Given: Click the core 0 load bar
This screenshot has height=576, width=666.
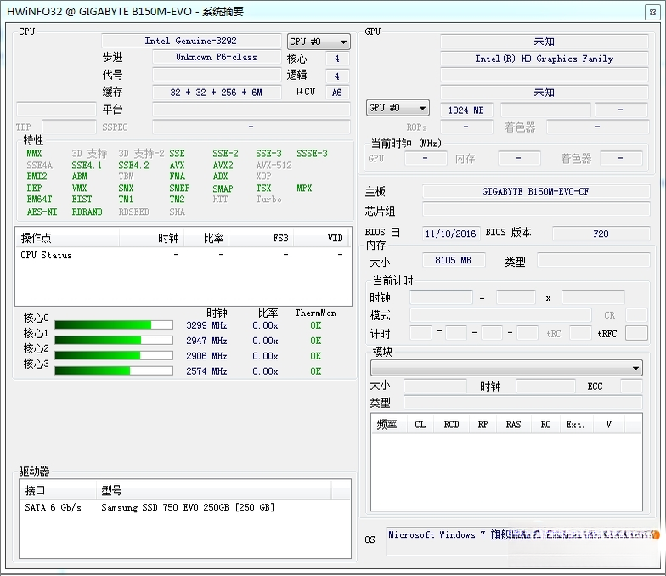Looking at the screenshot, I should coord(114,325).
